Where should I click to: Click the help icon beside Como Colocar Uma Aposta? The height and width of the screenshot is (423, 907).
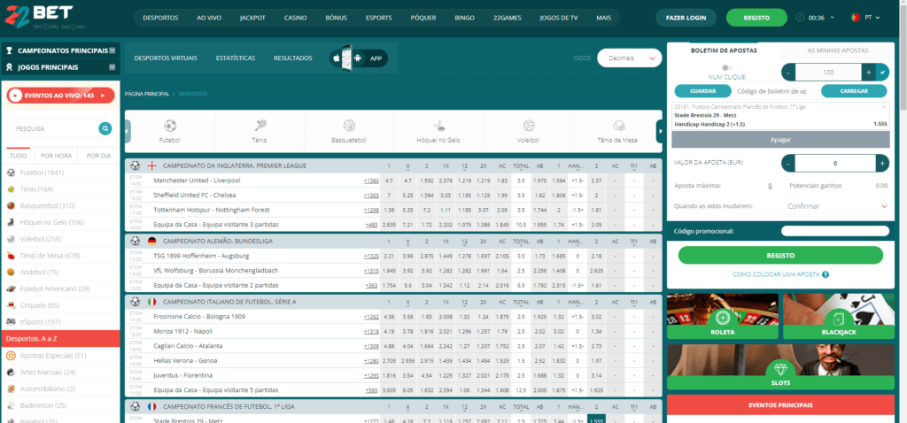point(825,274)
